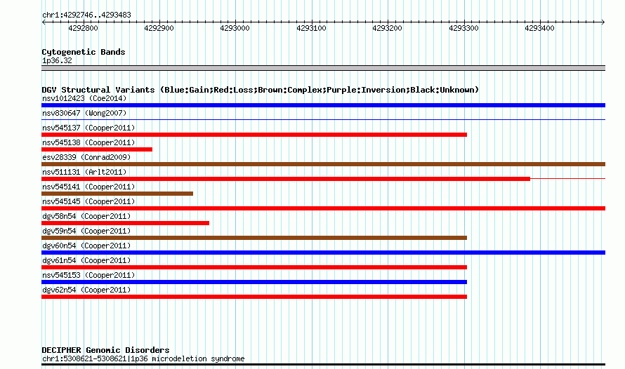625x369 pixels.
Task: Click the chr1:4292746..4293483 region label
Action: [86, 15]
